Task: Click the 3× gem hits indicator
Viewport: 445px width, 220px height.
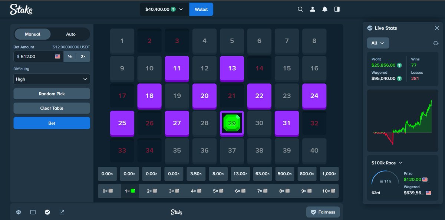Action: (174, 191)
